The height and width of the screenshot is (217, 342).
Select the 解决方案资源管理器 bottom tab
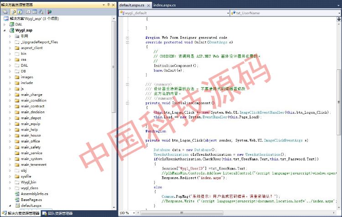pyautogui.click(x=21, y=213)
